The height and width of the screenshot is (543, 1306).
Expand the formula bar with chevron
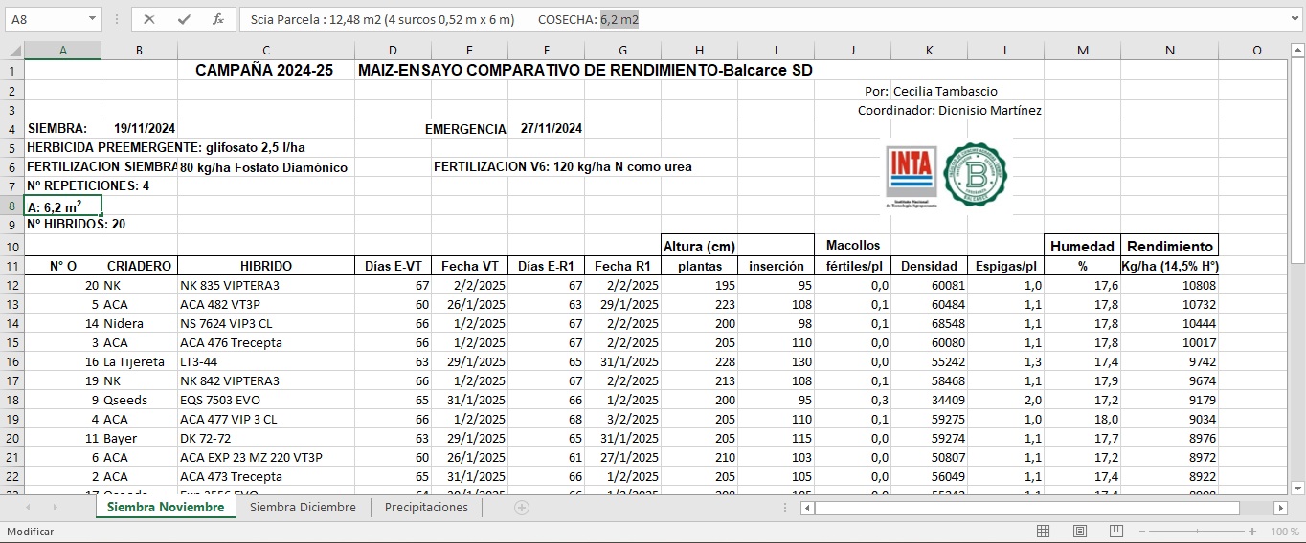(1294, 19)
